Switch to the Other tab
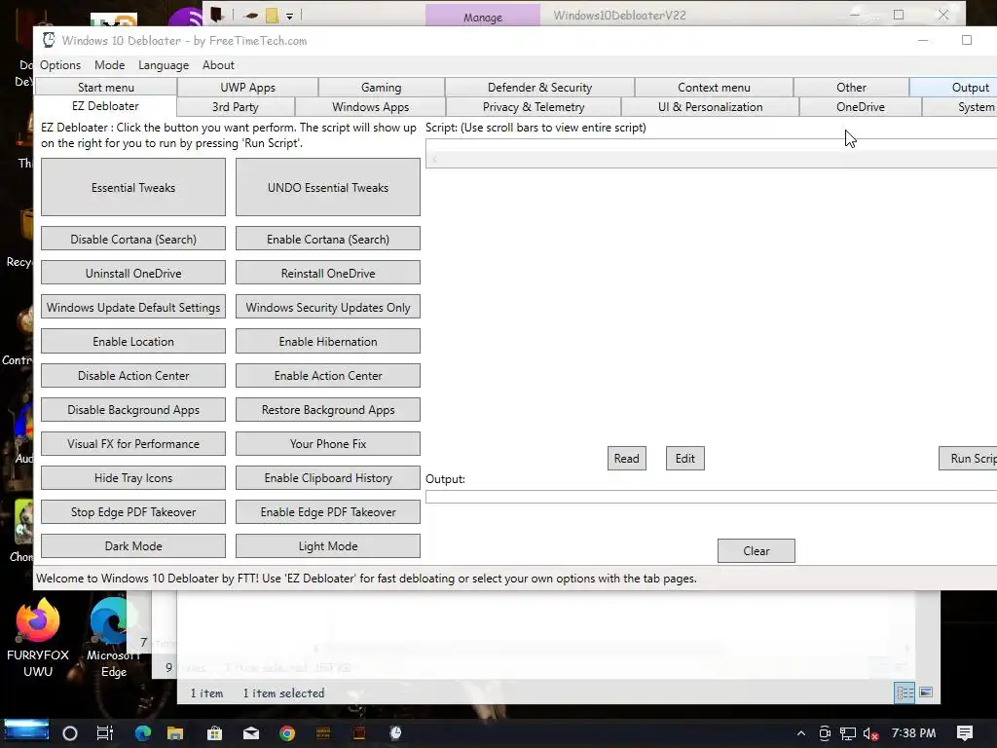The width and height of the screenshot is (997, 748). click(851, 87)
